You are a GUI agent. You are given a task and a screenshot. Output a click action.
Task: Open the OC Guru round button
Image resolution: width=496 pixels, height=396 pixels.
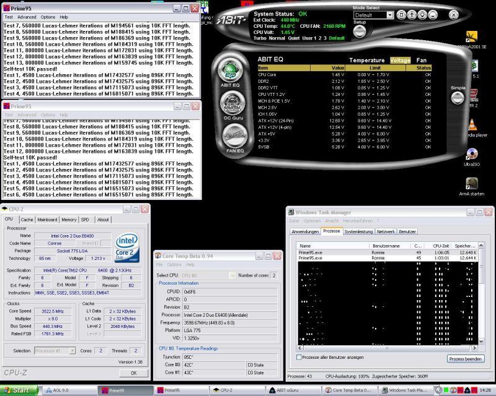(233, 103)
